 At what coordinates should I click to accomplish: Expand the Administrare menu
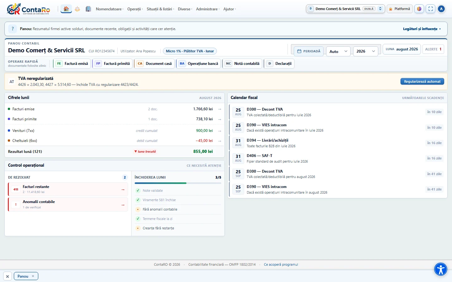pos(208,9)
